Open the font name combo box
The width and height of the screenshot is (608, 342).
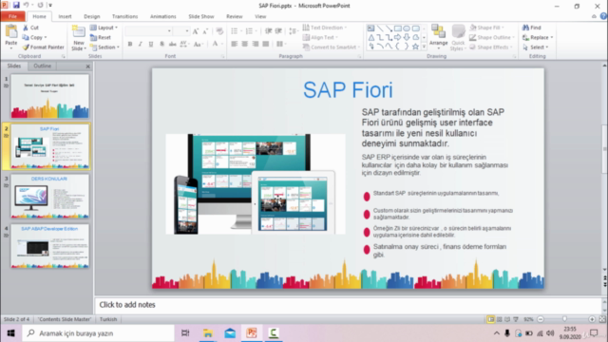click(148, 31)
